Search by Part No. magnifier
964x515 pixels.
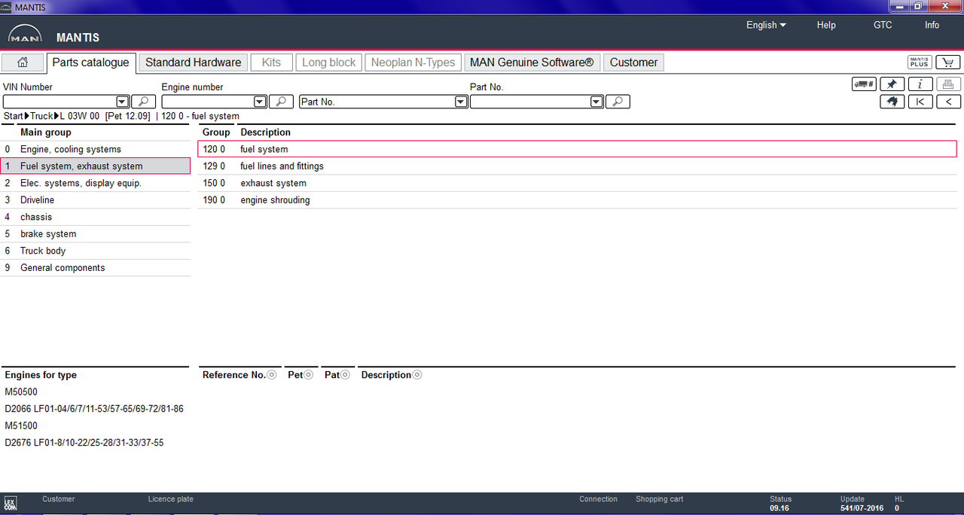[618, 102]
